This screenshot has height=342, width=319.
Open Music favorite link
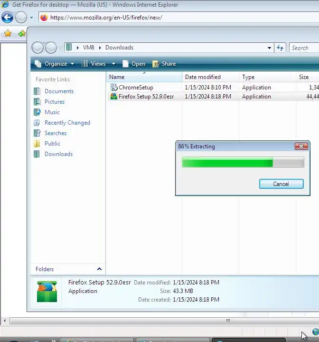pyautogui.click(x=52, y=112)
